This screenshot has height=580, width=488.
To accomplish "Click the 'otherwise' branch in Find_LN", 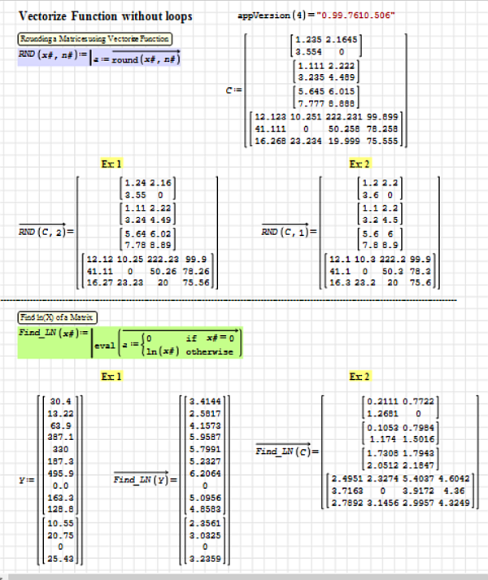I will [x=209, y=351].
